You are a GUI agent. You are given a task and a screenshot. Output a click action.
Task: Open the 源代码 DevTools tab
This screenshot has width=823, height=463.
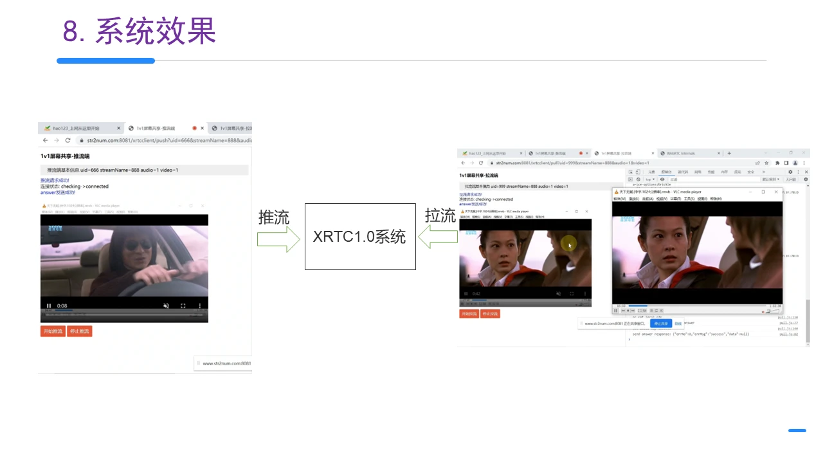click(683, 172)
